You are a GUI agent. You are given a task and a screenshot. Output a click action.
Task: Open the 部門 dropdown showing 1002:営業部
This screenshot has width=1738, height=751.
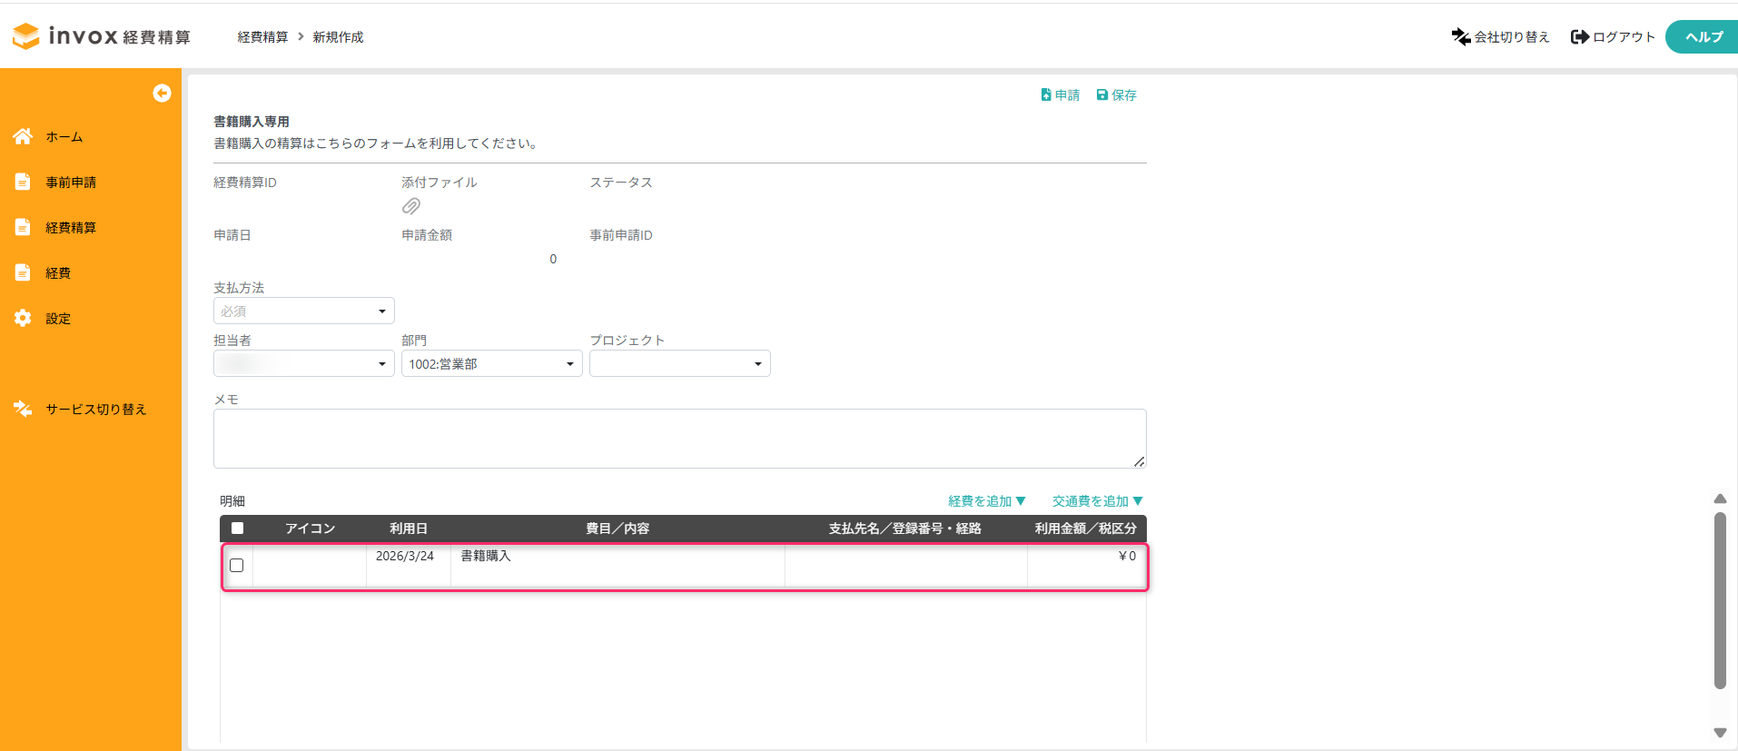(491, 363)
